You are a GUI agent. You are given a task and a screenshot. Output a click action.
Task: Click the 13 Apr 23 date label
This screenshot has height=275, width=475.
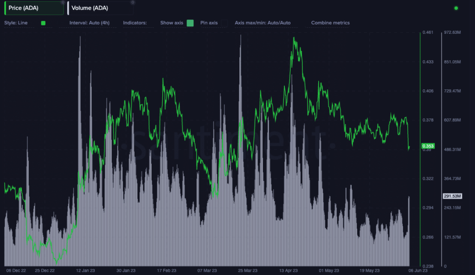tap(289, 270)
